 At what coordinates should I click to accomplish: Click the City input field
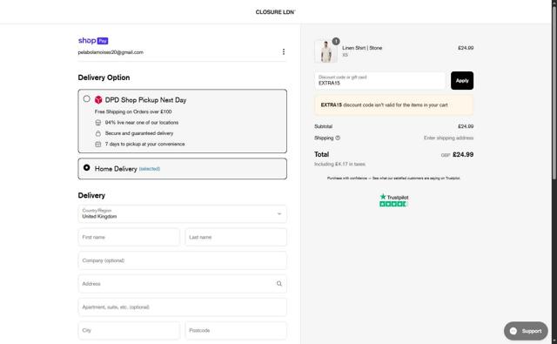(129, 330)
